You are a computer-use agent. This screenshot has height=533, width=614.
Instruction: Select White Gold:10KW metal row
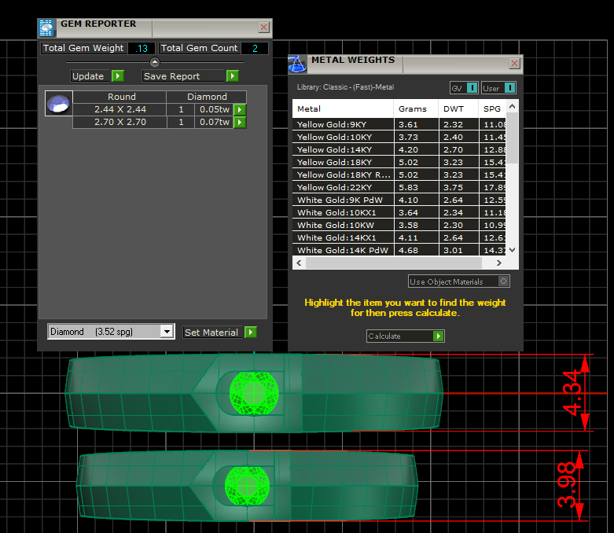point(344,225)
